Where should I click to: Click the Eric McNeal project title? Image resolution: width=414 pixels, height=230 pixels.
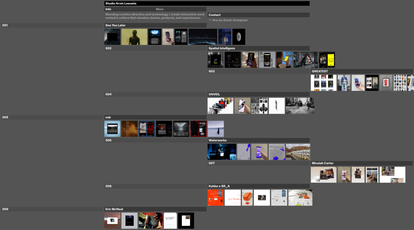click(x=114, y=209)
